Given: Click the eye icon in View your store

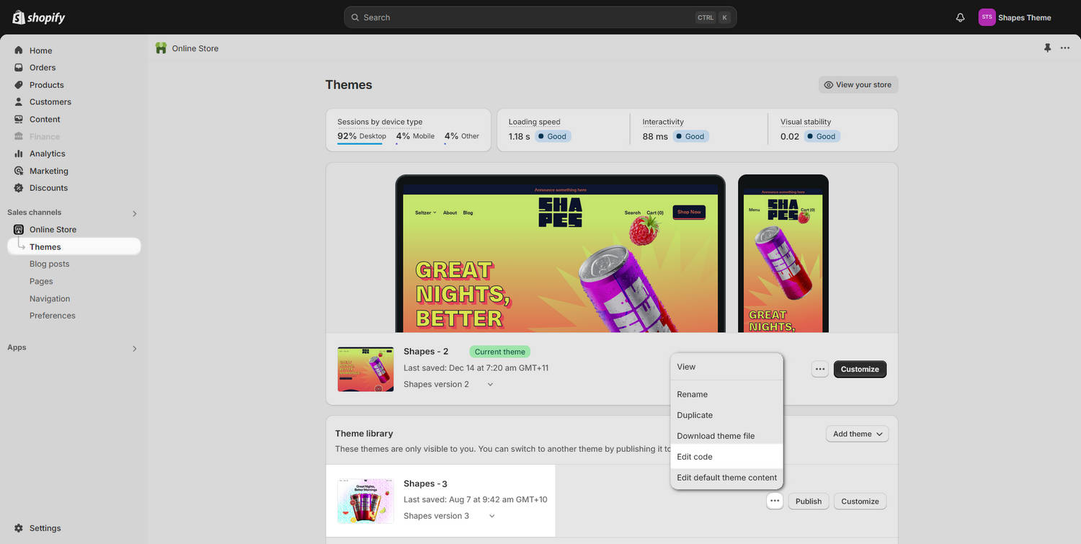Looking at the screenshot, I should [829, 85].
